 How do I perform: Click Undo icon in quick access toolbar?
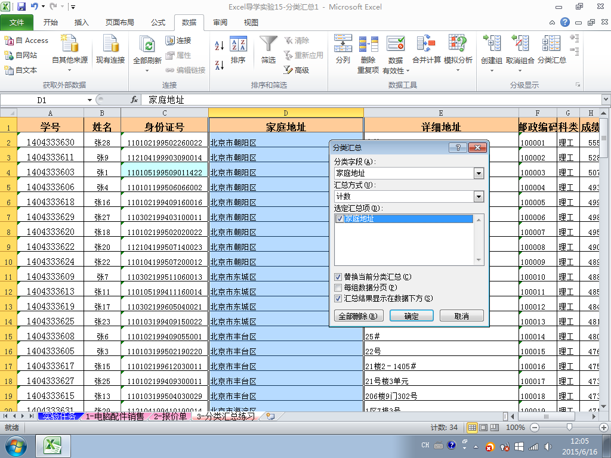pos(34,6)
